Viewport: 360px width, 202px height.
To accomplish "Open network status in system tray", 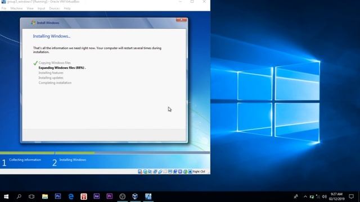I will (318, 196).
